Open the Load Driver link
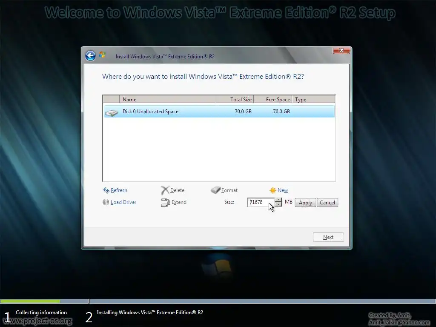Image resolution: width=436 pixels, height=327 pixels. tap(123, 202)
